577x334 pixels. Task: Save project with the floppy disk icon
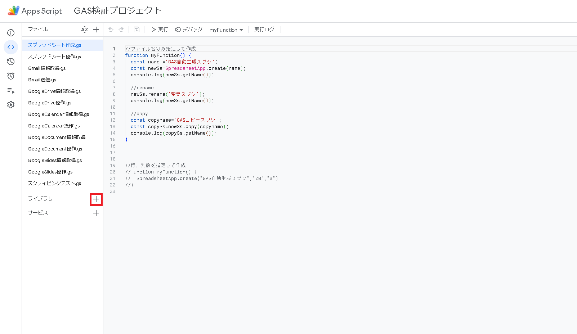coord(137,30)
